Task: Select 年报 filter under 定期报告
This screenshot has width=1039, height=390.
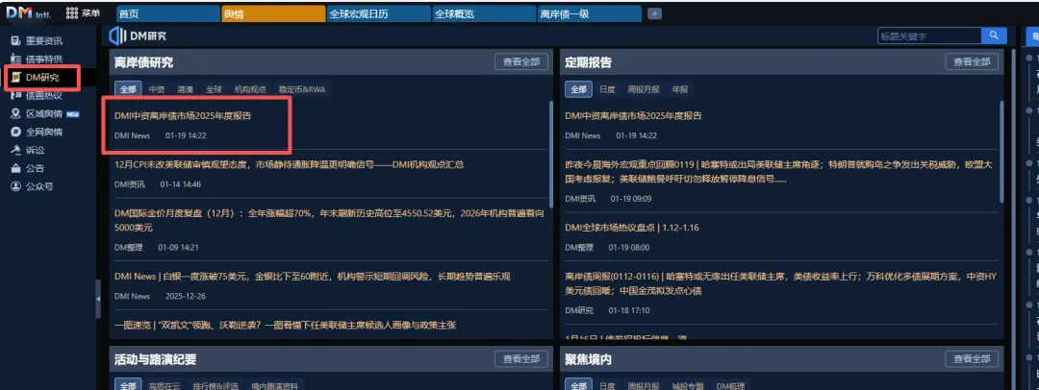Action: [x=680, y=89]
